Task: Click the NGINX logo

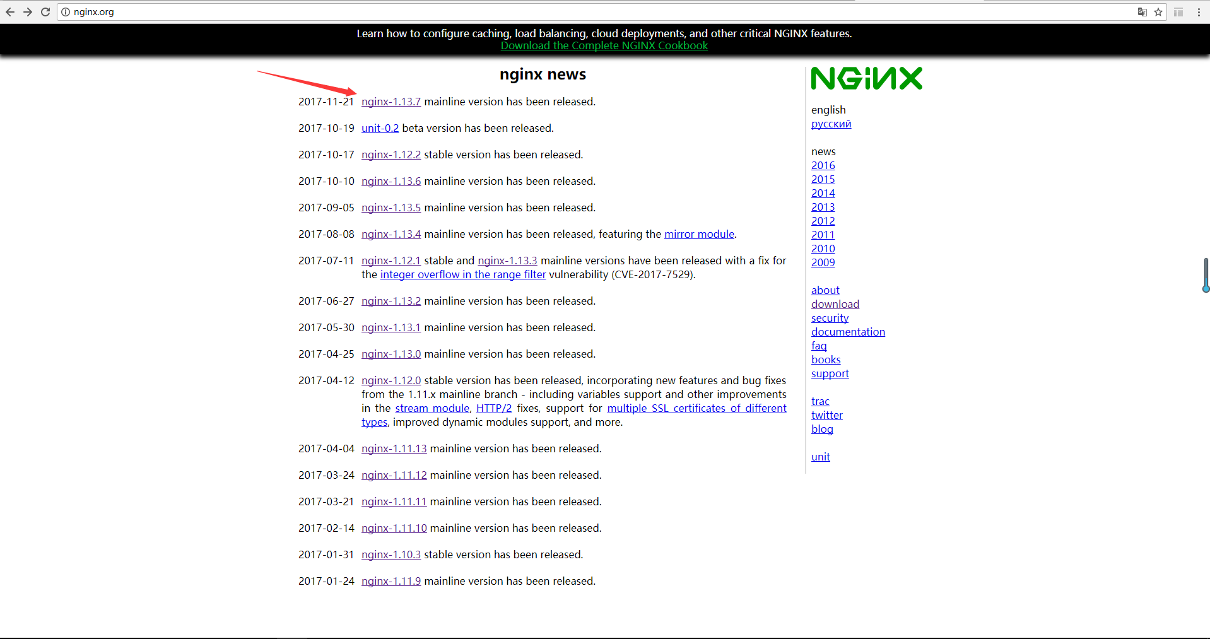Action: (867, 78)
